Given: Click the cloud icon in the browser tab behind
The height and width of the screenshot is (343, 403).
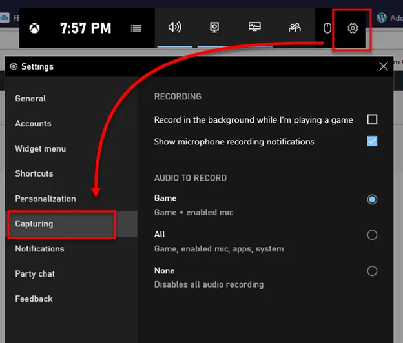Looking at the screenshot, I should [5, 17].
